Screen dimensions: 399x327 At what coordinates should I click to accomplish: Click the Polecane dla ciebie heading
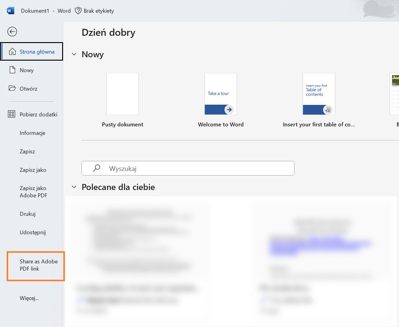tap(118, 187)
